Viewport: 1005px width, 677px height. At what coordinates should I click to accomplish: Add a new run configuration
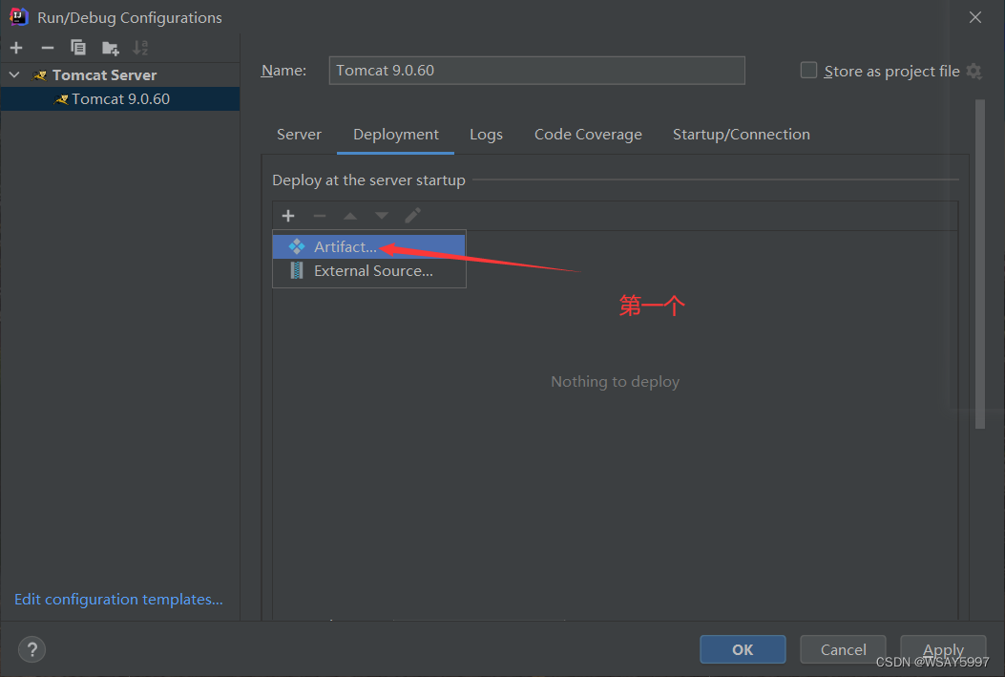(x=16, y=48)
